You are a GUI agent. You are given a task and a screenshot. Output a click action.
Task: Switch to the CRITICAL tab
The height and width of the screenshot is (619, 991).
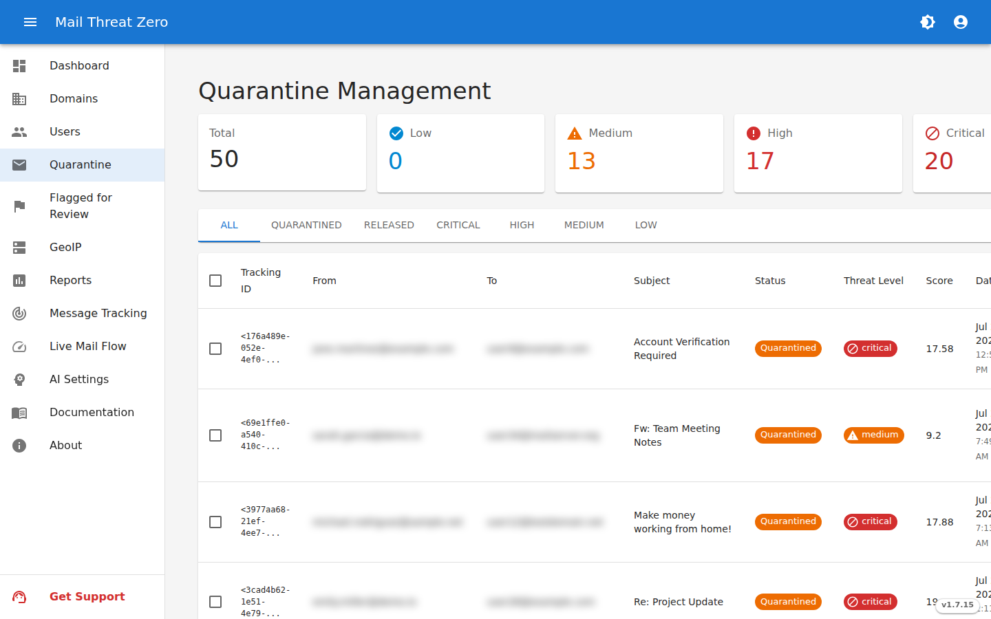tap(458, 226)
